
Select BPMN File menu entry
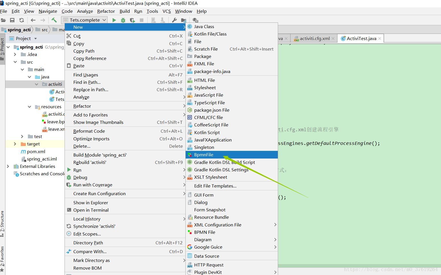pyautogui.click(x=232, y=232)
